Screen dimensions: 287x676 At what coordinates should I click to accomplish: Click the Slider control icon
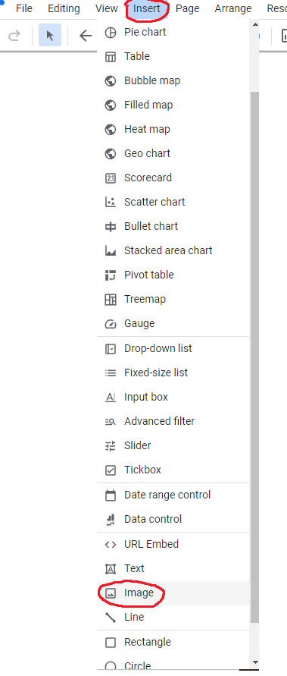(111, 446)
